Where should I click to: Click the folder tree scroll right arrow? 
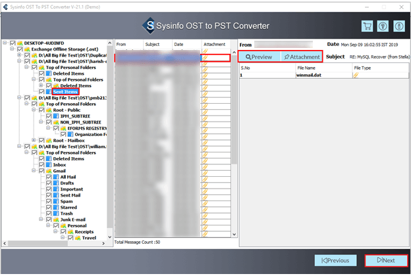click(103, 243)
